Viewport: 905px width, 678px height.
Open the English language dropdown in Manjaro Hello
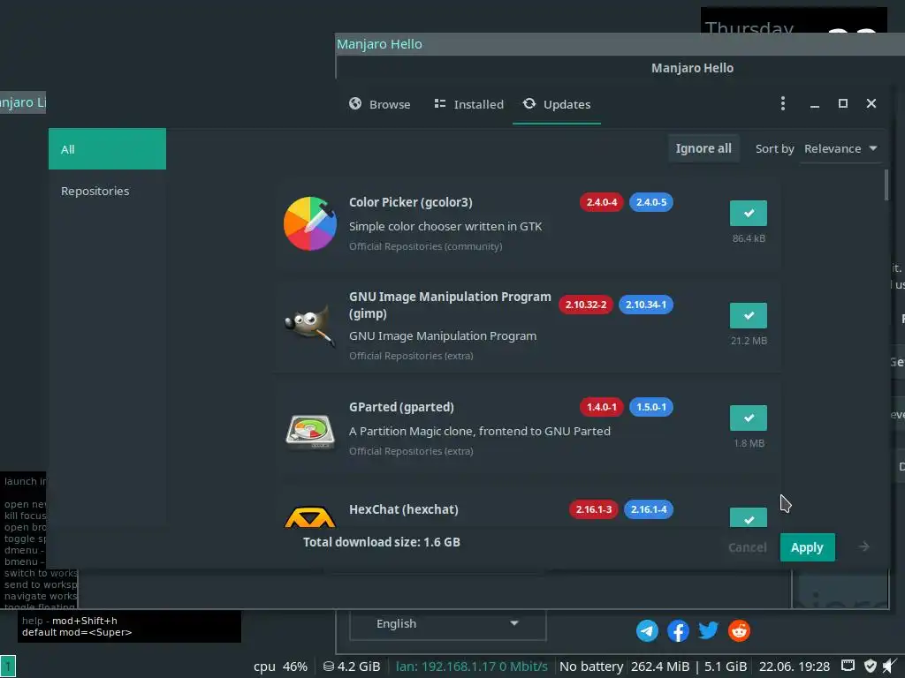click(x=448, y=624)
